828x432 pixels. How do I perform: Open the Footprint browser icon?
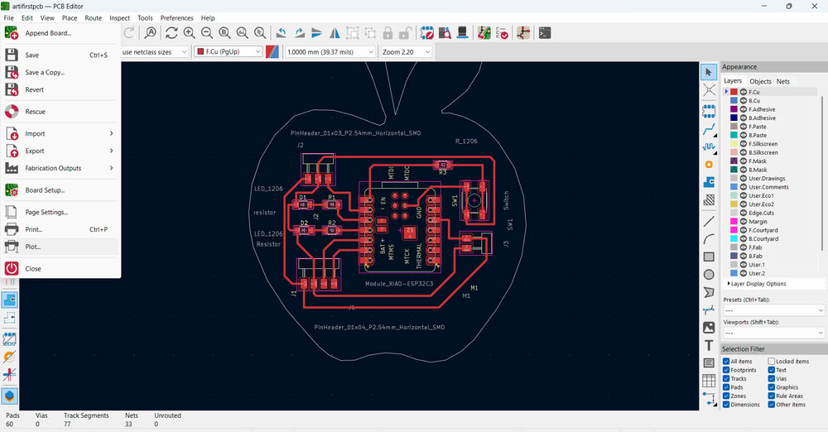click(x=445, y=33)
